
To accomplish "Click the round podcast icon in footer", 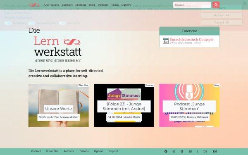I will (182, 151).
